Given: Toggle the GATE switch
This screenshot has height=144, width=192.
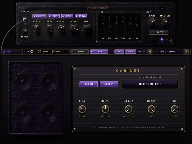Looking at the screenshot, I should (32, 52).
